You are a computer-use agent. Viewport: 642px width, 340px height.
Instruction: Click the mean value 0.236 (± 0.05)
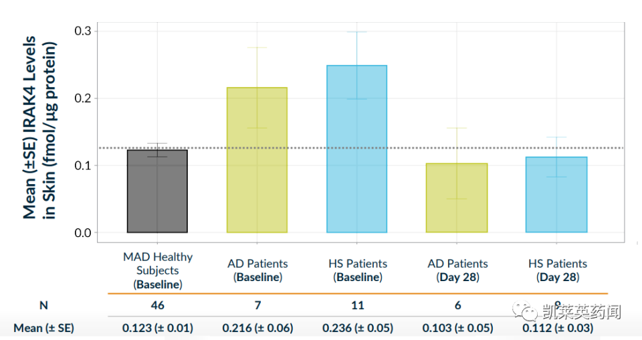357,328
